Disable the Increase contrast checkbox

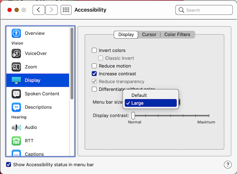click(x=94, y=74)
